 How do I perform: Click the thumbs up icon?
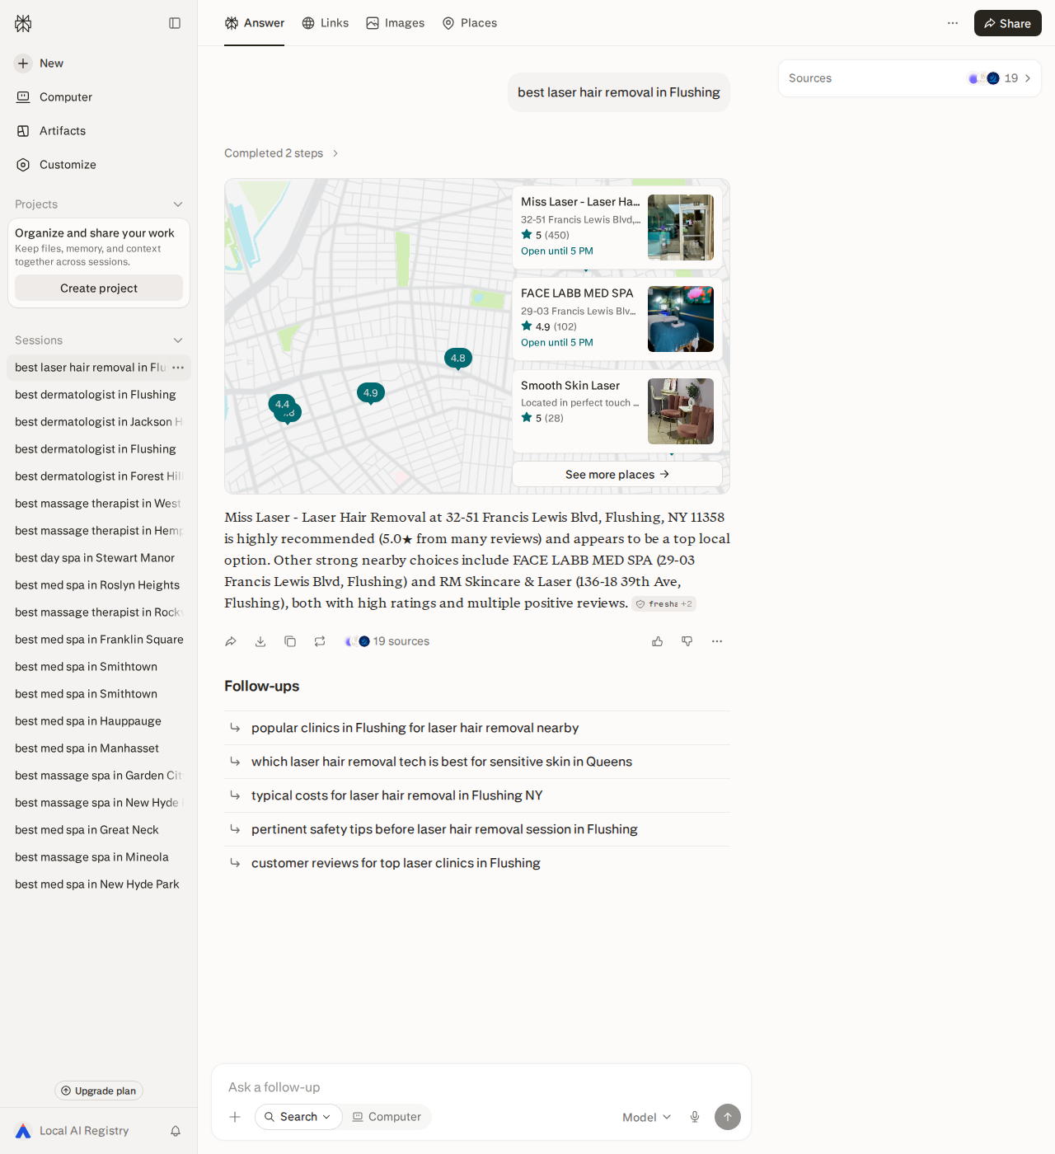(x=658, y=641)
